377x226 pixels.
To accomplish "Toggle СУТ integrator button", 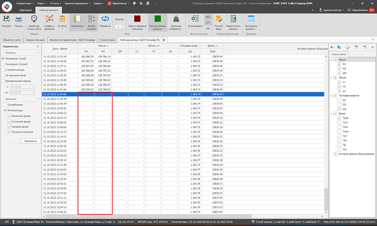I will coord(208,22).
